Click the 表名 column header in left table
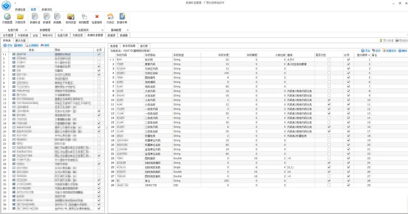 point(32,50)
